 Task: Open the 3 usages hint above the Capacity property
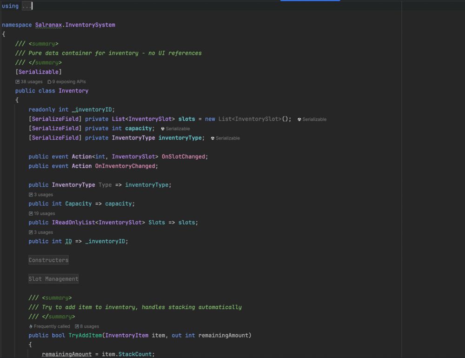[x=41, y=195]
